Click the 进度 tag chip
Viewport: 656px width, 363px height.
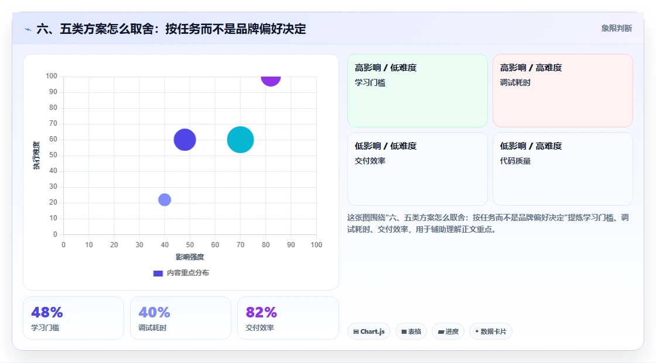(x=448, y=331)
